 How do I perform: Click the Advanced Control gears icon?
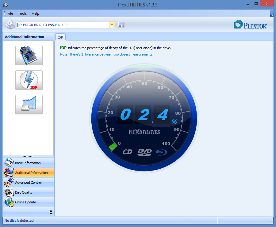[9, 182]
